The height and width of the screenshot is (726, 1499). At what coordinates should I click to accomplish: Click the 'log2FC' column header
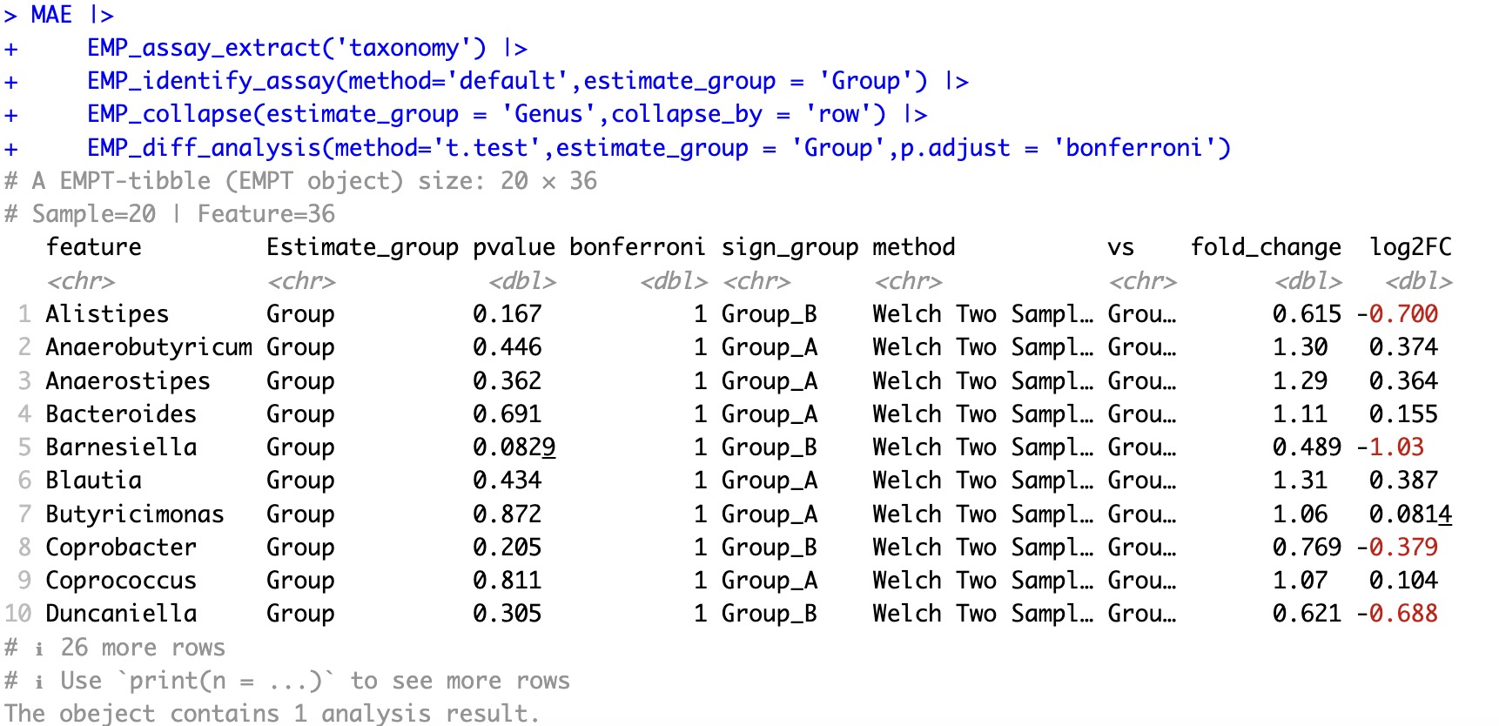[x=1410, y=247]
